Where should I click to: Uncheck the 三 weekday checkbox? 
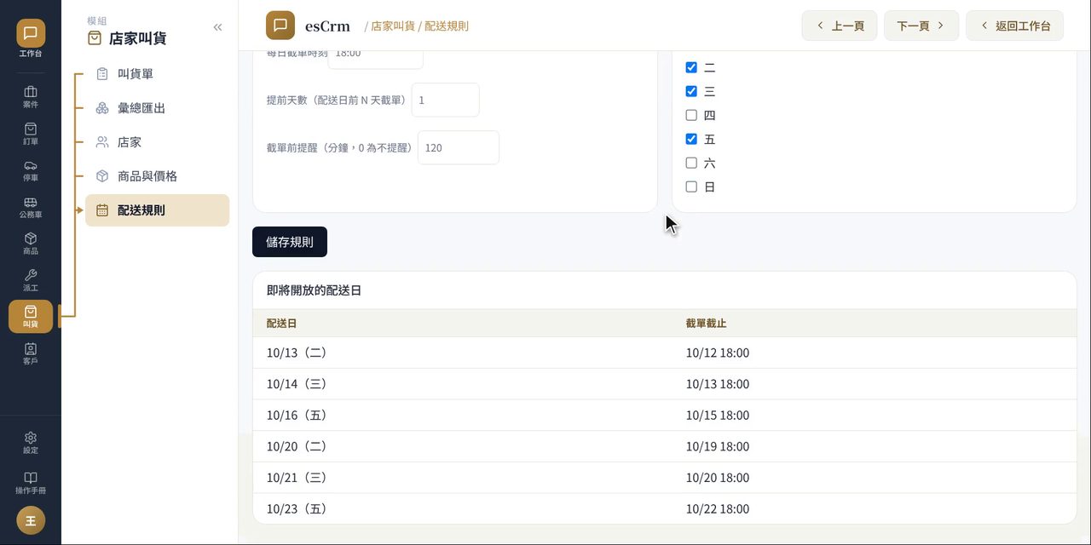pyautogui.click(x=691, y=91)
